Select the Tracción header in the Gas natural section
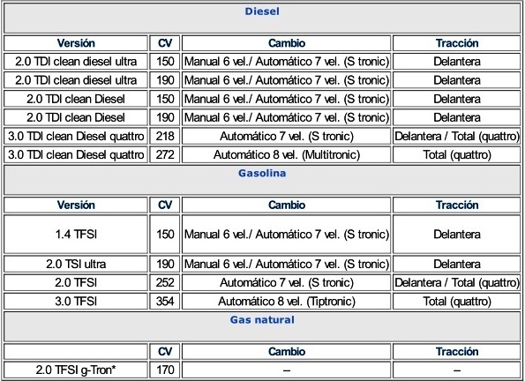Image resolution: width=525 pixels, height=381 pixels. click(457, 352)
